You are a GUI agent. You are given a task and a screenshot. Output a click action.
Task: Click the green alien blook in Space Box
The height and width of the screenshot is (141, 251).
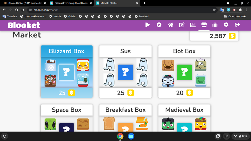[50, 124]
